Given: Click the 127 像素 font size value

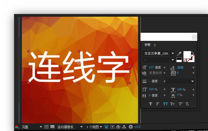Looking at the screenshot, I should pos(155,68).
